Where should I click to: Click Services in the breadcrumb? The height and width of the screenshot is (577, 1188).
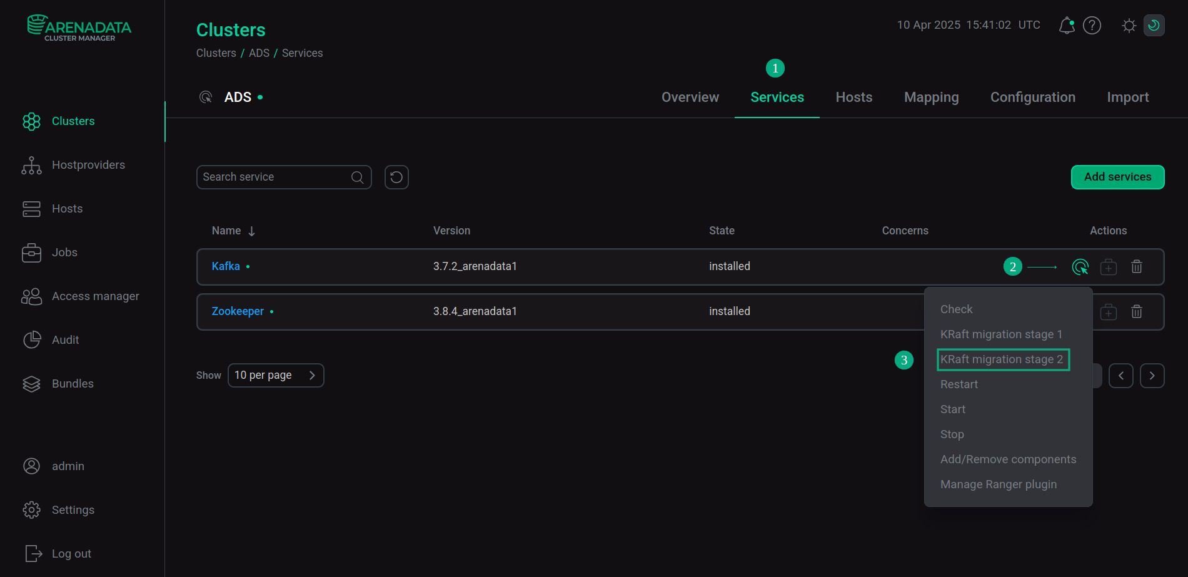302,53
